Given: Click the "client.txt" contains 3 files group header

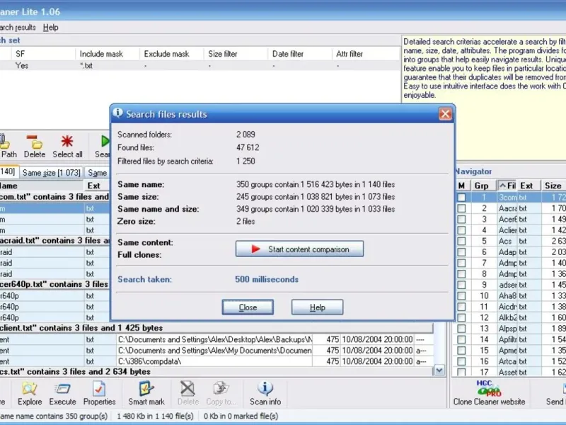Looking at the screenshot, I should (x=216, y=328).
